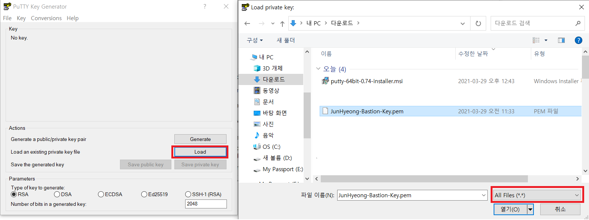589x220 pixels.
Task: Change the view layout icon
Action: coord(536,40)
